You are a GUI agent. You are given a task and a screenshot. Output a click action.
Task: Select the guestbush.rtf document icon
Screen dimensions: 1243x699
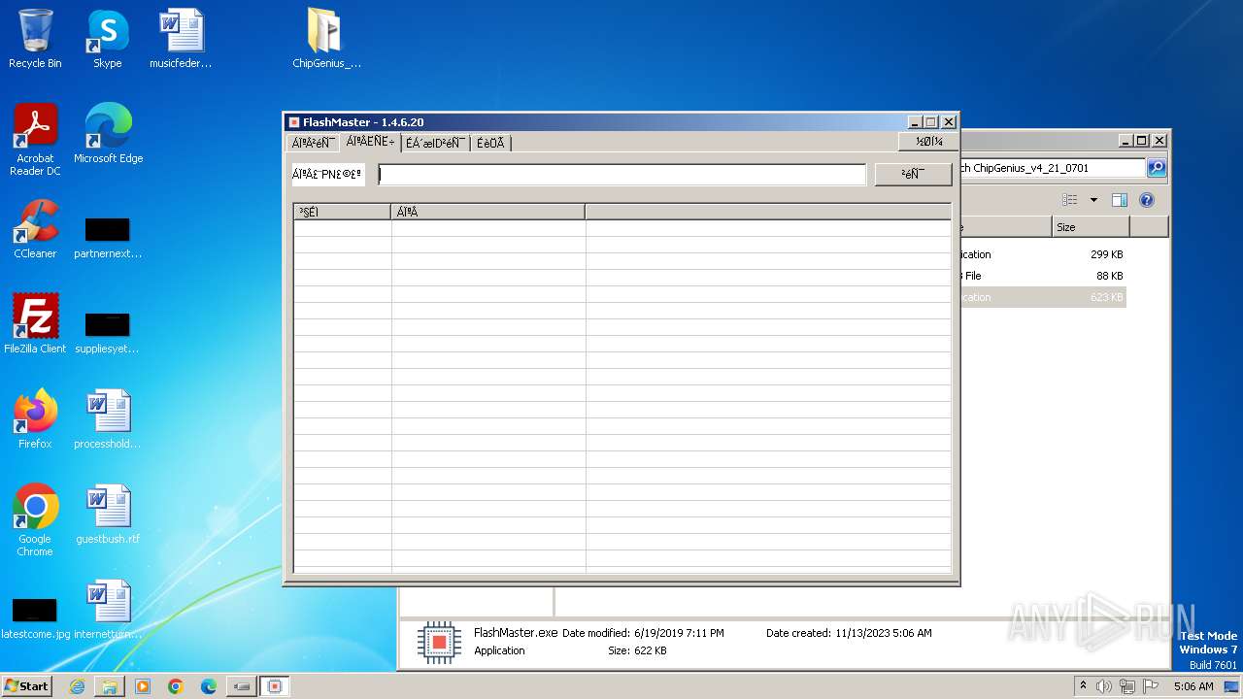click(x=108, y=515)
